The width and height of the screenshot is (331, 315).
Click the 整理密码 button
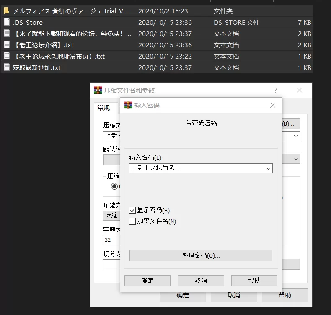point(201,256)
